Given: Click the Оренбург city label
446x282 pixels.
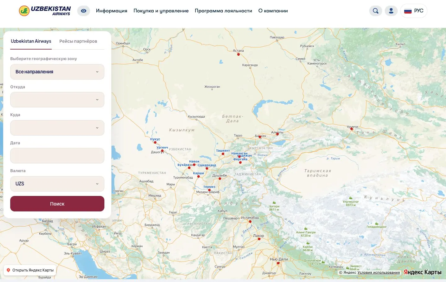Looking at the screenshot, I should [123, 43].
